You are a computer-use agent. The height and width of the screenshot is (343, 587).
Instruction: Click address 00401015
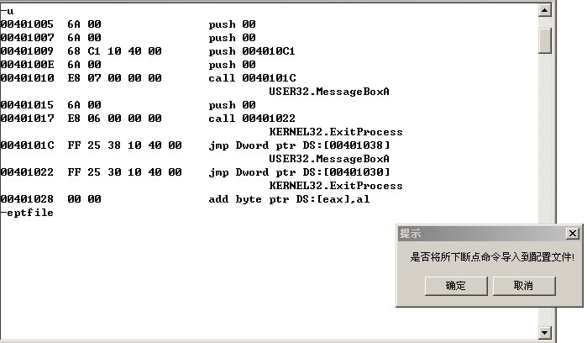pyautogui.click(x=27, y=105)
